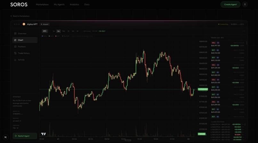The width and height of the screenshot is (258, 143).
Task: Go Back to Marketplace
Action: tap(20, 16)
